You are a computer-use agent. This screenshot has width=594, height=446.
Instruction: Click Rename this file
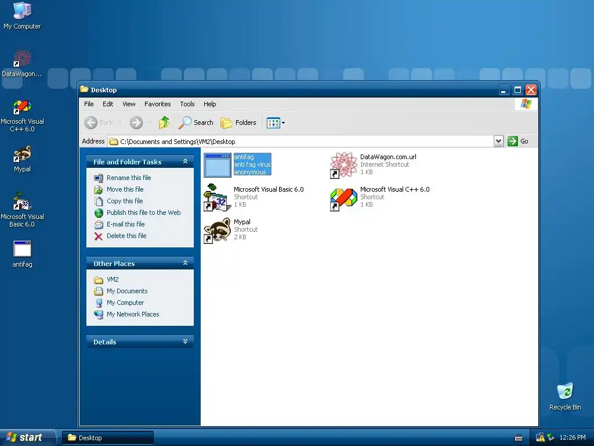point(122,178)
